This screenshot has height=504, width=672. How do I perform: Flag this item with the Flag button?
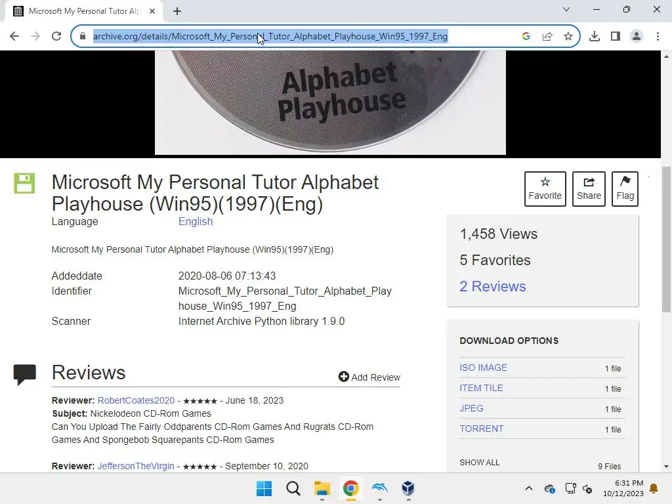pyautogui.click(x=625, y=189)
